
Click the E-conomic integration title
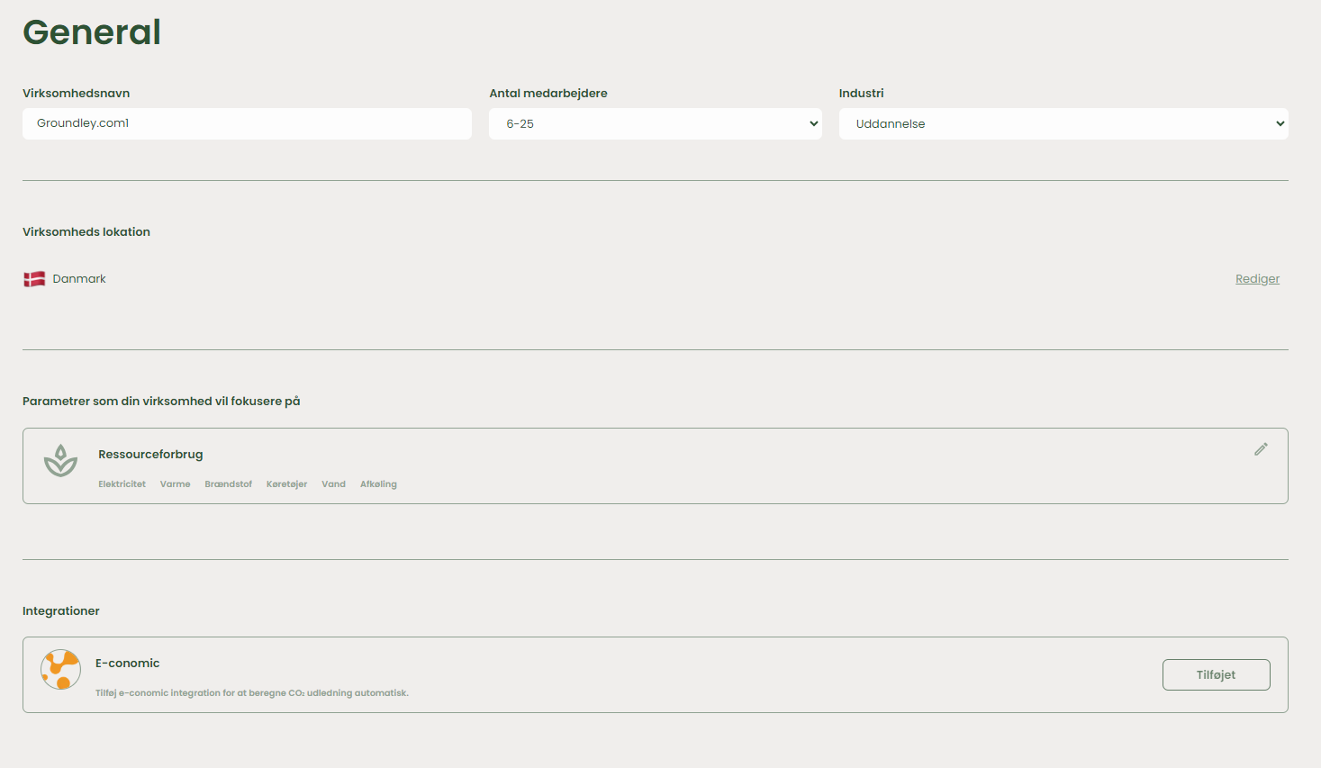click(127, 664)
